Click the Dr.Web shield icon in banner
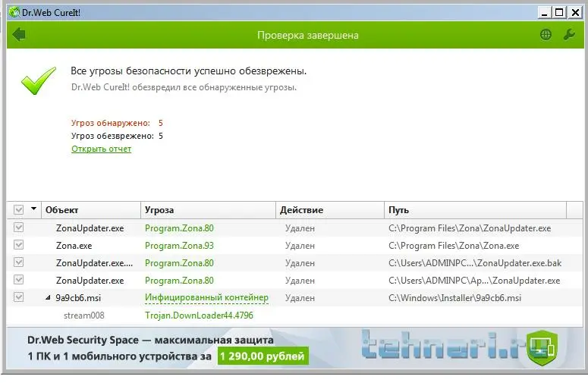588x383 pixels. pyautogui.click(x=542, y=348)
